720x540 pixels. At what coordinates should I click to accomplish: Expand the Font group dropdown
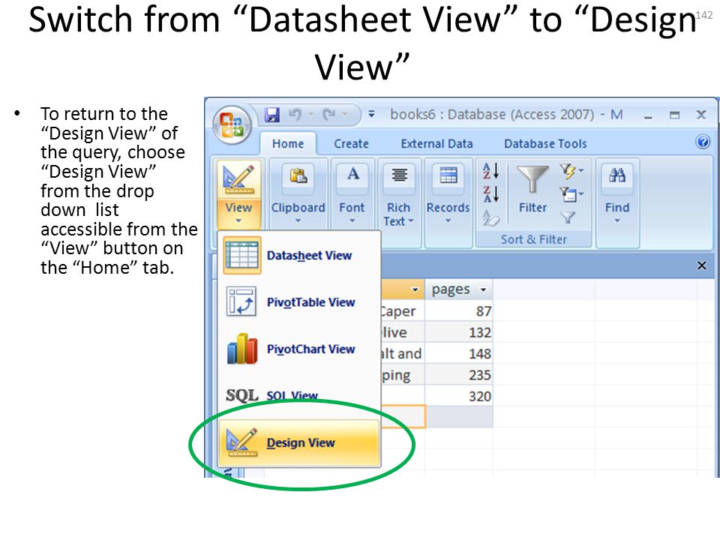(x=352, y=220)
